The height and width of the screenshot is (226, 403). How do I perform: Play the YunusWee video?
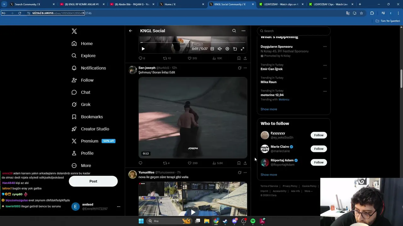[x=193, y=212]
